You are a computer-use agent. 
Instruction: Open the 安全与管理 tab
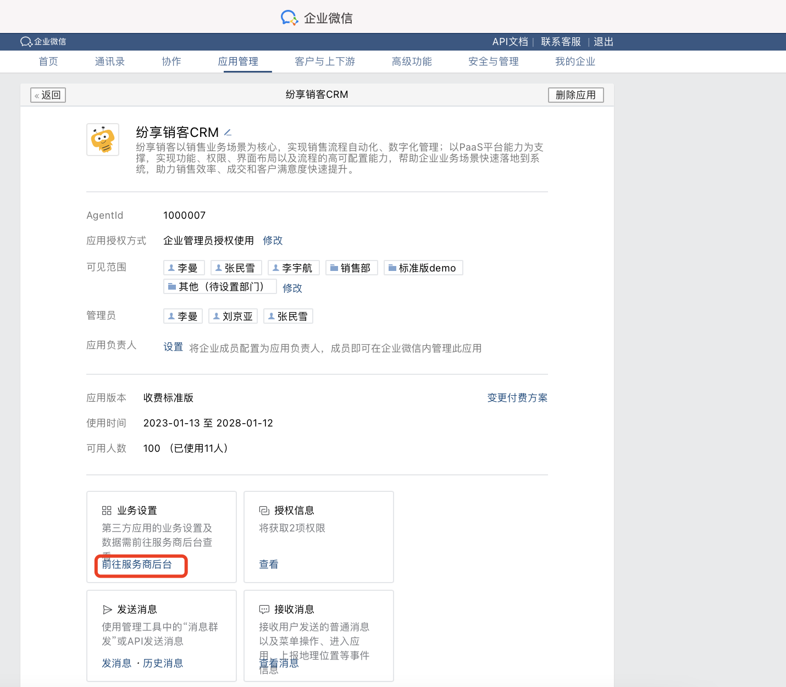494,62
